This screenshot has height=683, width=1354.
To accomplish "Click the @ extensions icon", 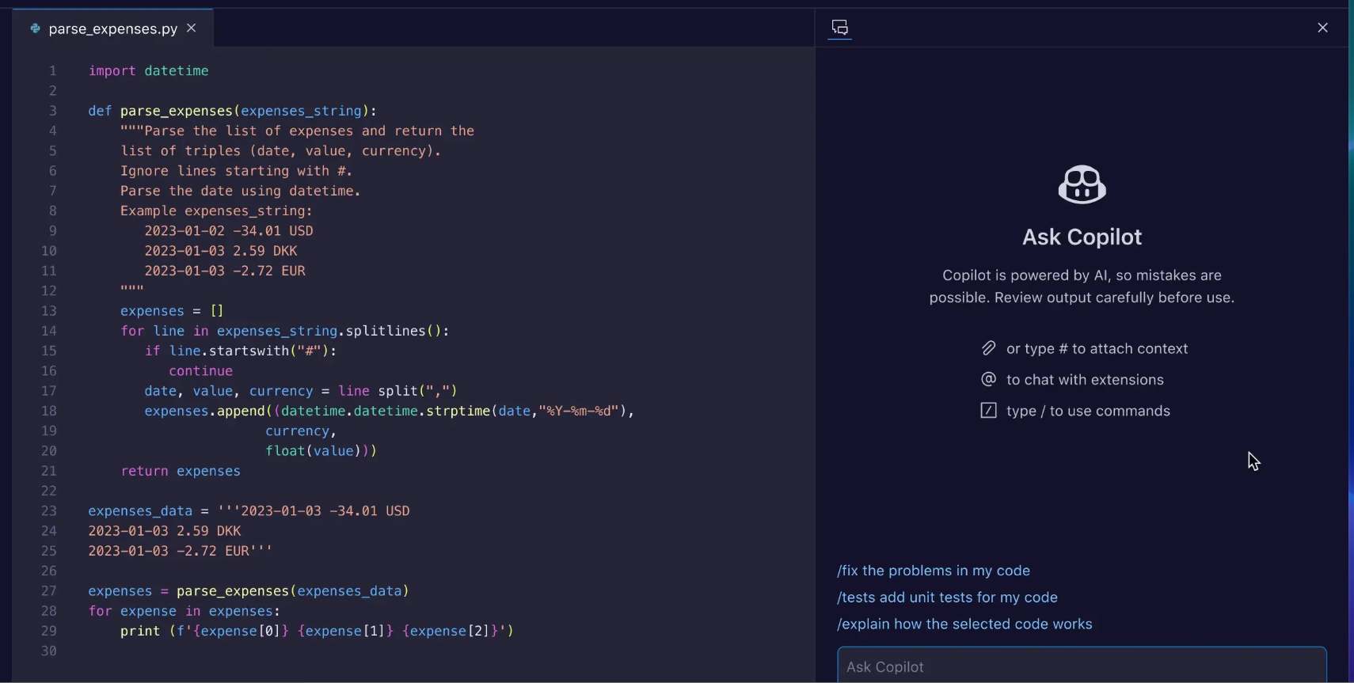I will point(988,380).
